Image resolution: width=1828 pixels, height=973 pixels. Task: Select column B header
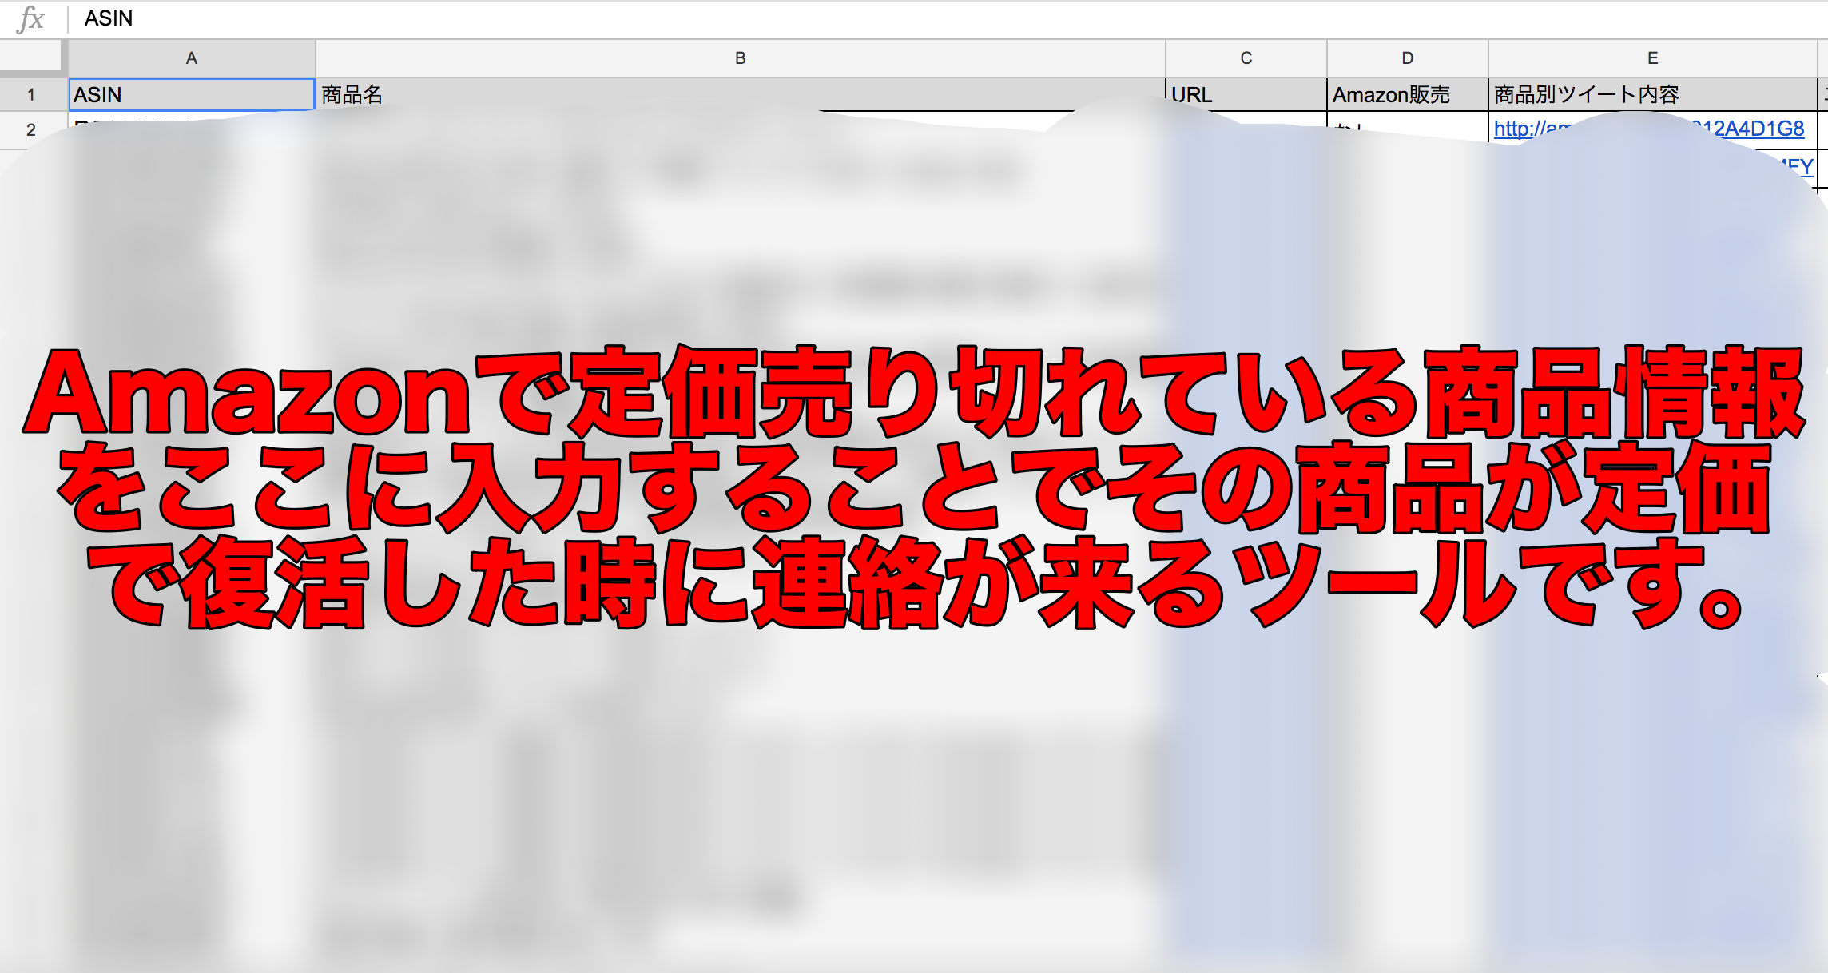[741, 58]
